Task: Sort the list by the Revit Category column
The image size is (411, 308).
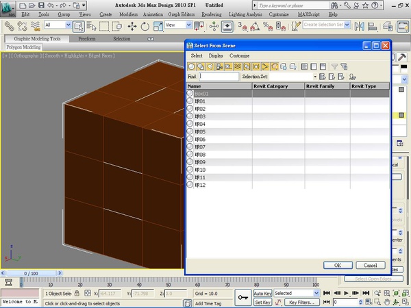Action: point(278,86)
